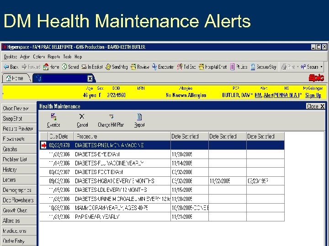The image size is (329, 246).
Task: Open Home via toolbar house icon
Action: pos(46,67)
